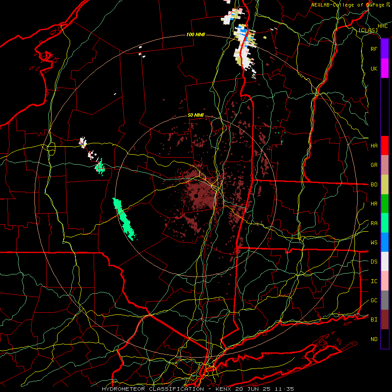The image size is (392, 392).
Task: Click the GR legend label
Action: [374, 165]
